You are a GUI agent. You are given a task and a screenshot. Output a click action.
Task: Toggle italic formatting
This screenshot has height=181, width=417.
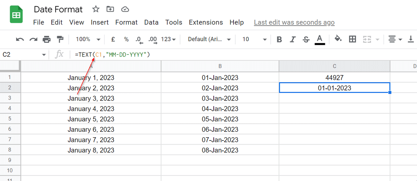[x=293, y=39]
